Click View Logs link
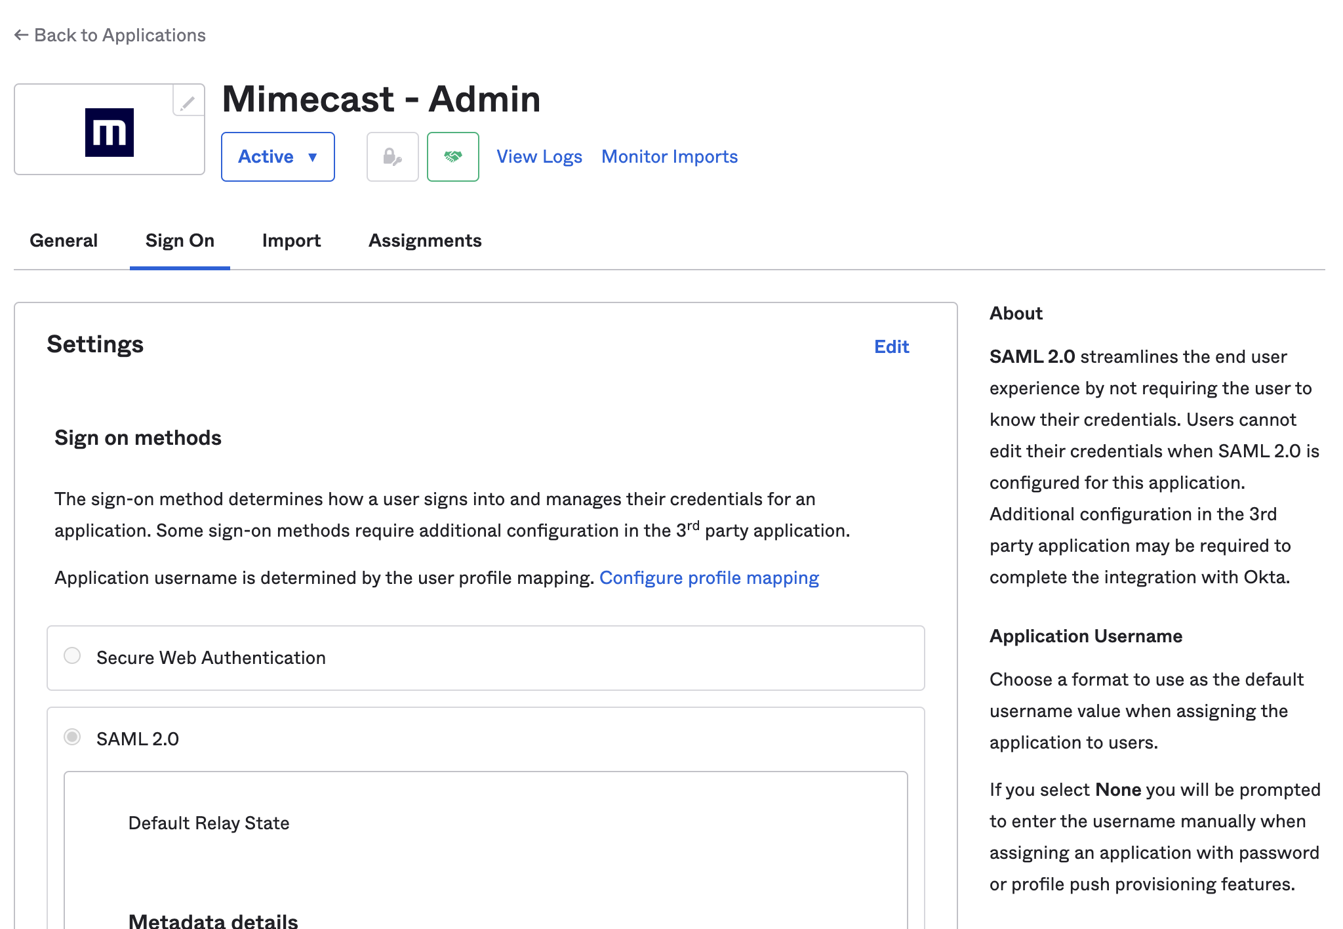The width and height of the screenshot is (1343, 929). 539,156
